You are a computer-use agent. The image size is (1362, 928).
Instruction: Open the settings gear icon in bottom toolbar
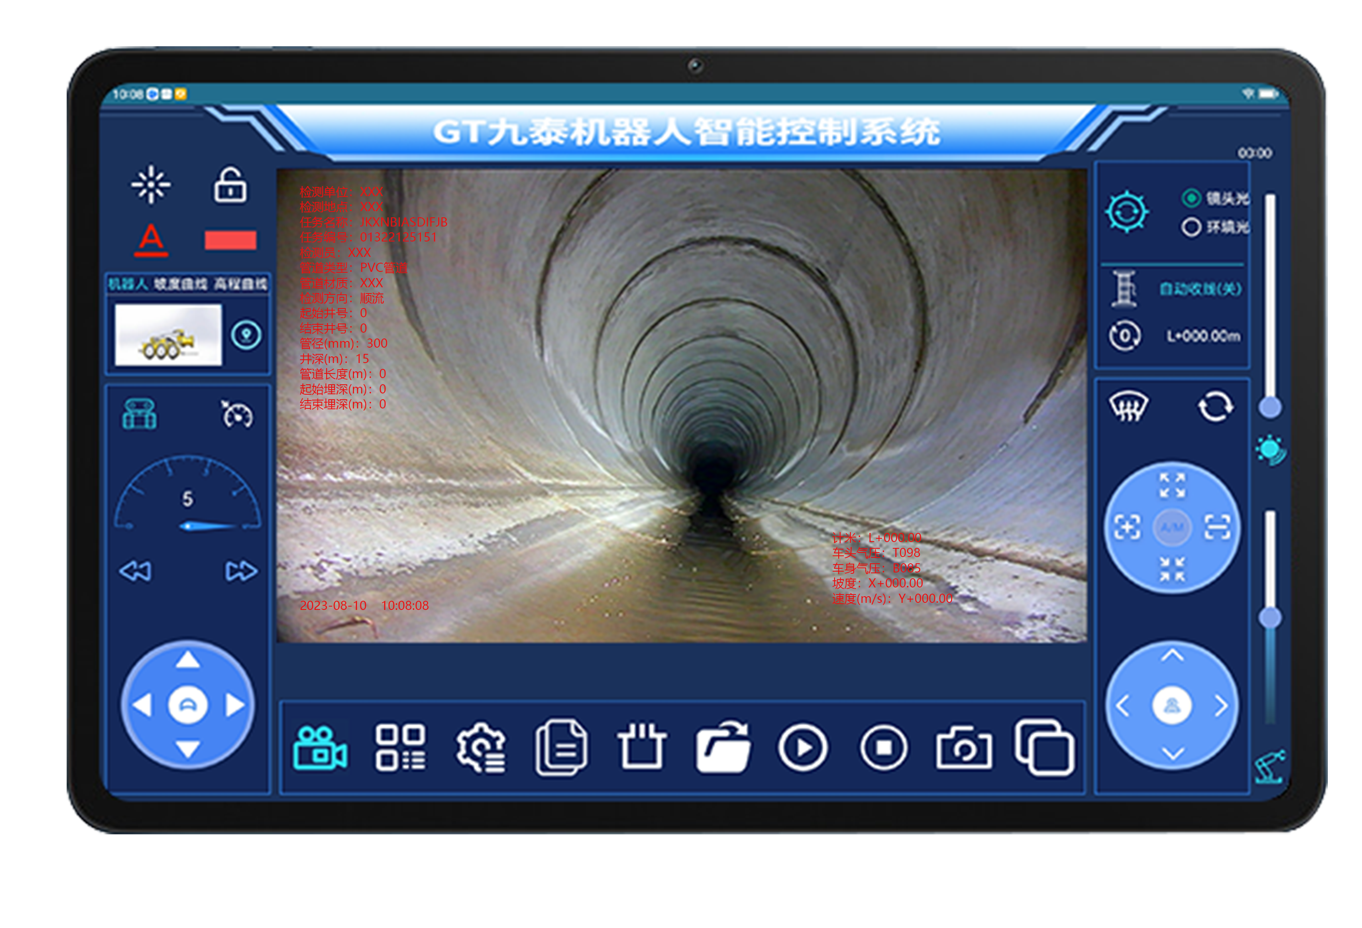click(x=481, y=748)
